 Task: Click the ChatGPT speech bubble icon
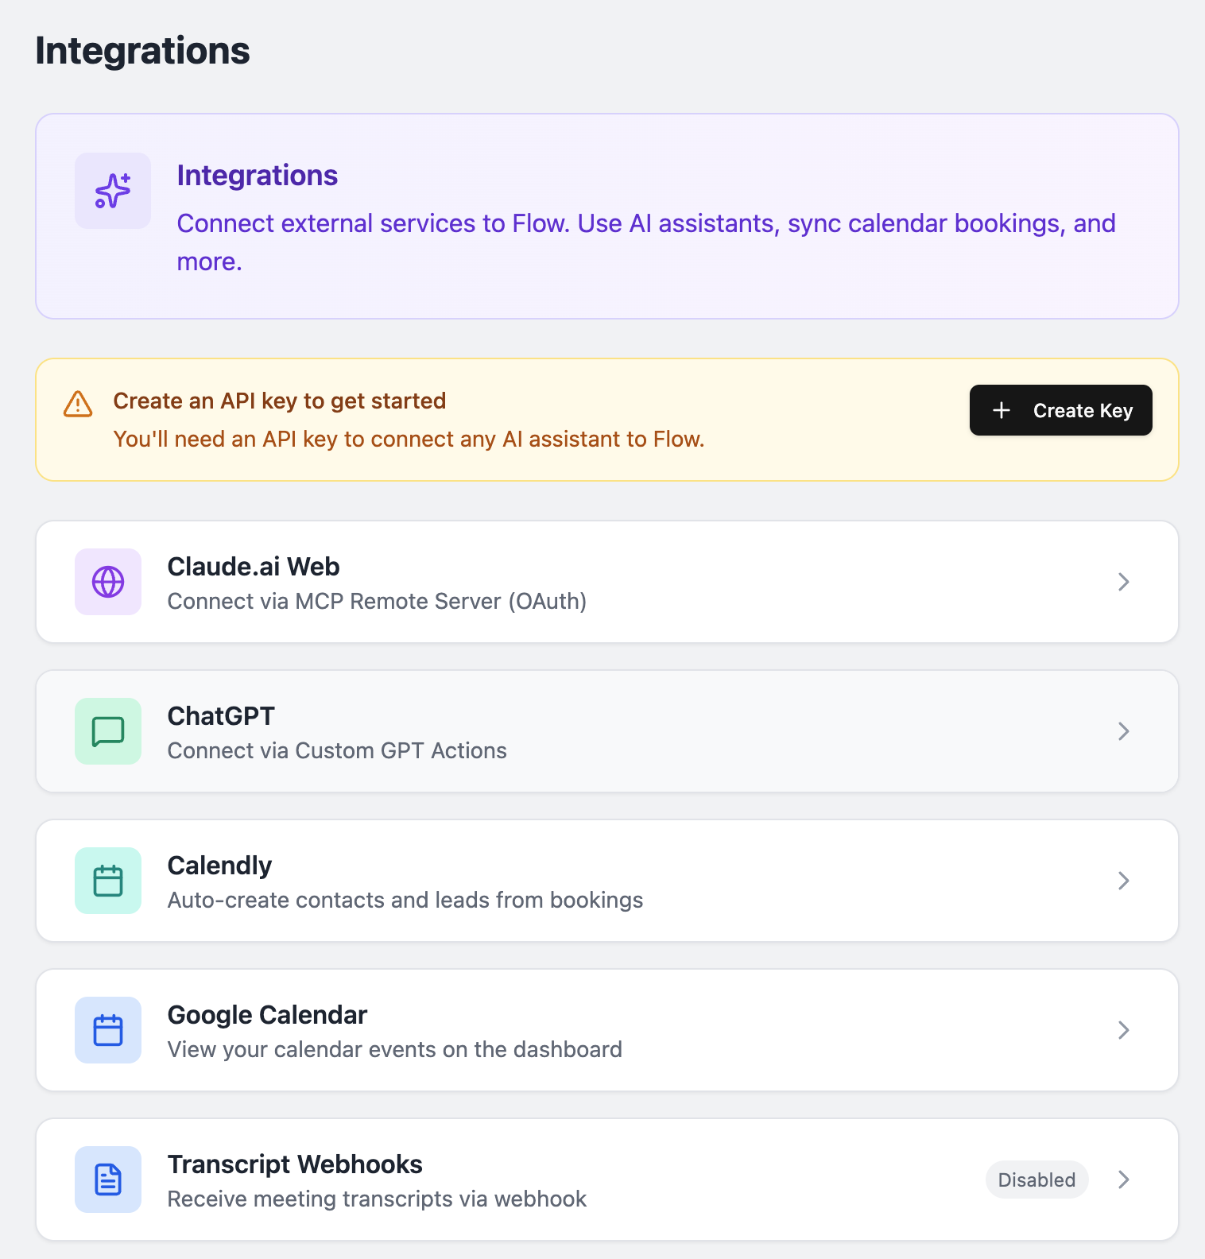(x=107, y=731)
